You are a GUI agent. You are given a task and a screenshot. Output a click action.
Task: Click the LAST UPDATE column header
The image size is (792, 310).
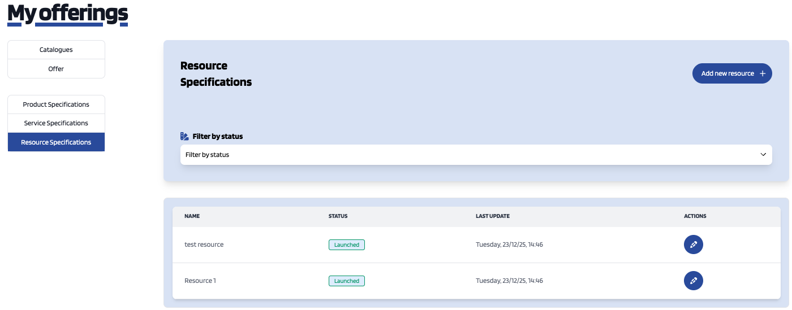pos(492,216)
